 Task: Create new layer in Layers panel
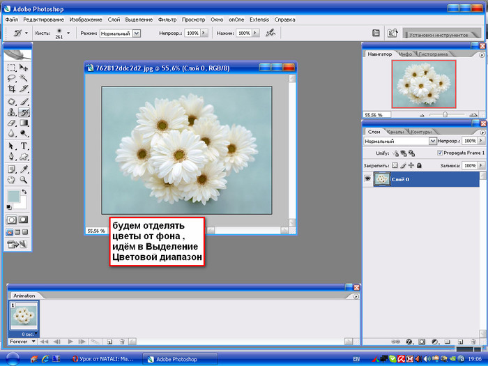461,342
